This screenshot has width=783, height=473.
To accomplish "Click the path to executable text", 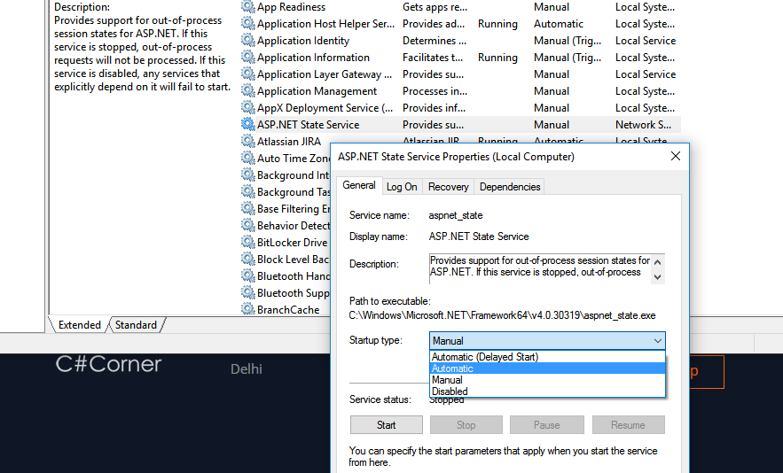I will click(x=502, y=315).
